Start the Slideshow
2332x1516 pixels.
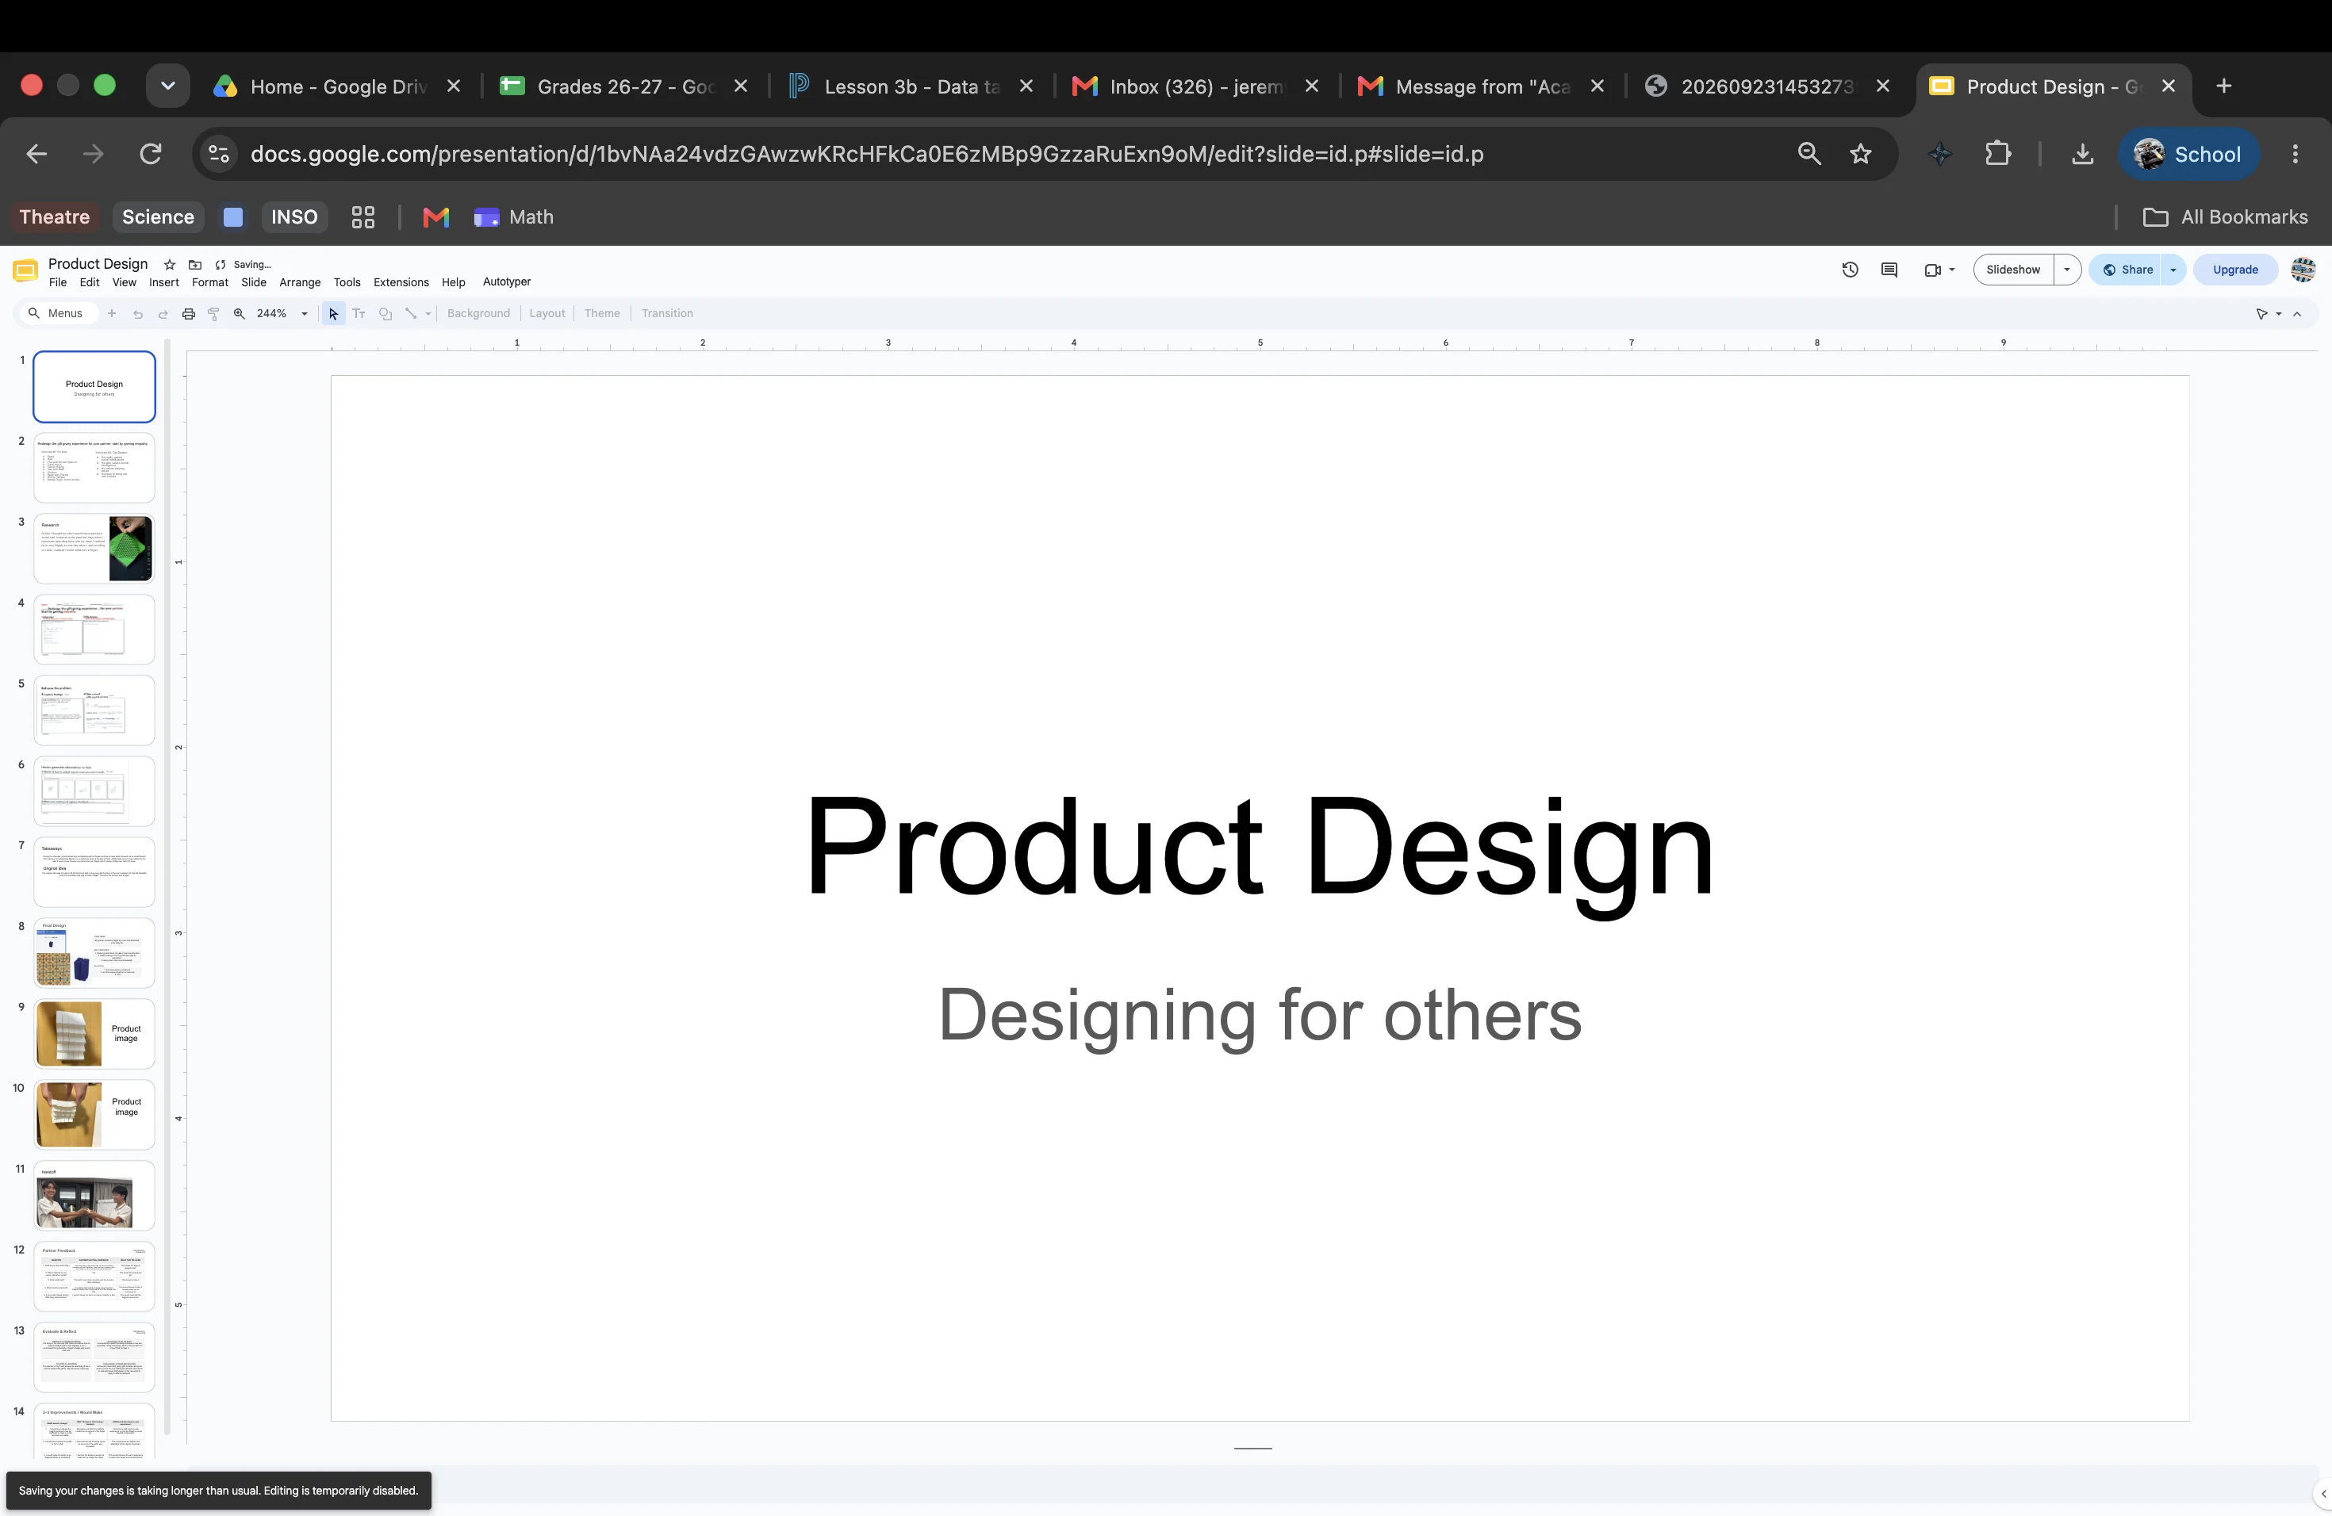tap(2012, 270)
